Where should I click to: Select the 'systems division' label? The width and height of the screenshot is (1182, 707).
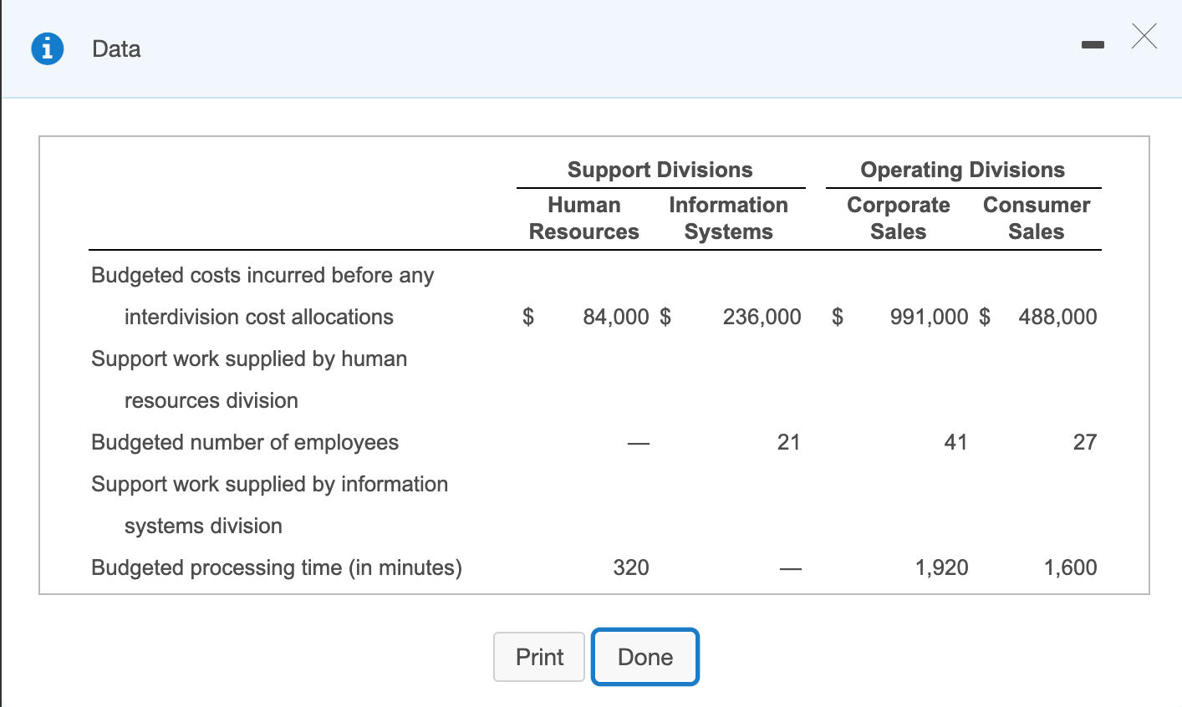pos(203,526)
